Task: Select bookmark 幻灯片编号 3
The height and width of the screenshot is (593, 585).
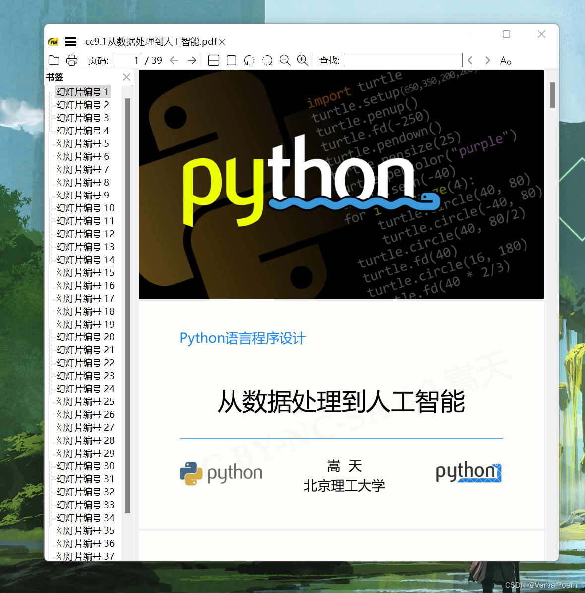Action: (x=83, y=118)
